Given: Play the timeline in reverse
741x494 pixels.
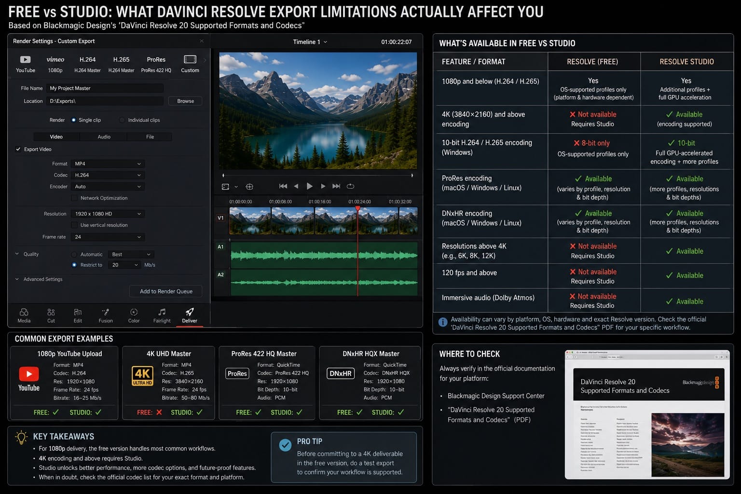Looking at the screenshot, I should (x=296, y=186).
